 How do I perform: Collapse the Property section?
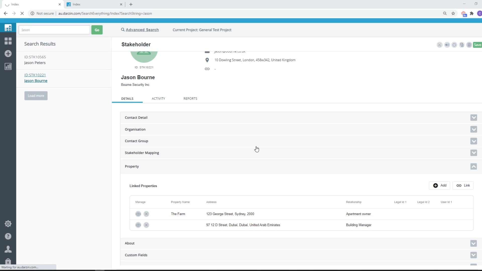tap(473, 167)
